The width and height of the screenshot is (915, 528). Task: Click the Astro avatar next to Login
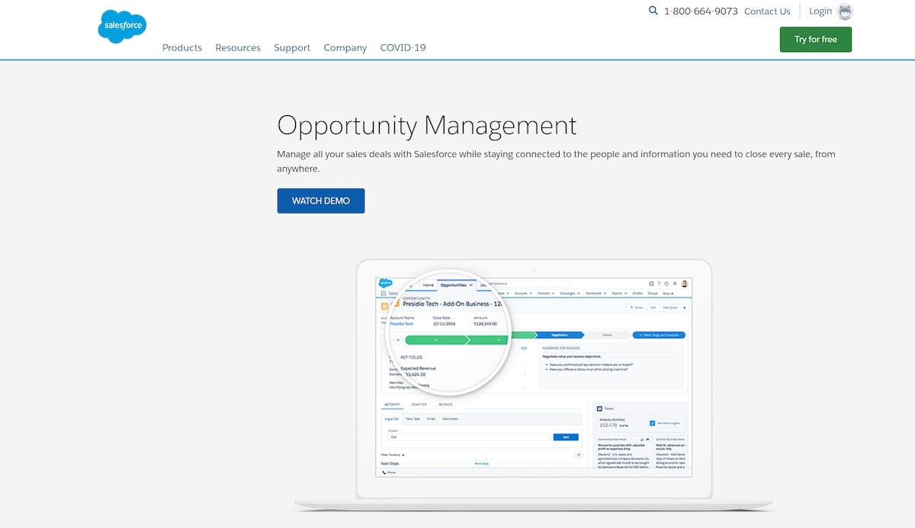pyautogui.click(x=845, y=11)
